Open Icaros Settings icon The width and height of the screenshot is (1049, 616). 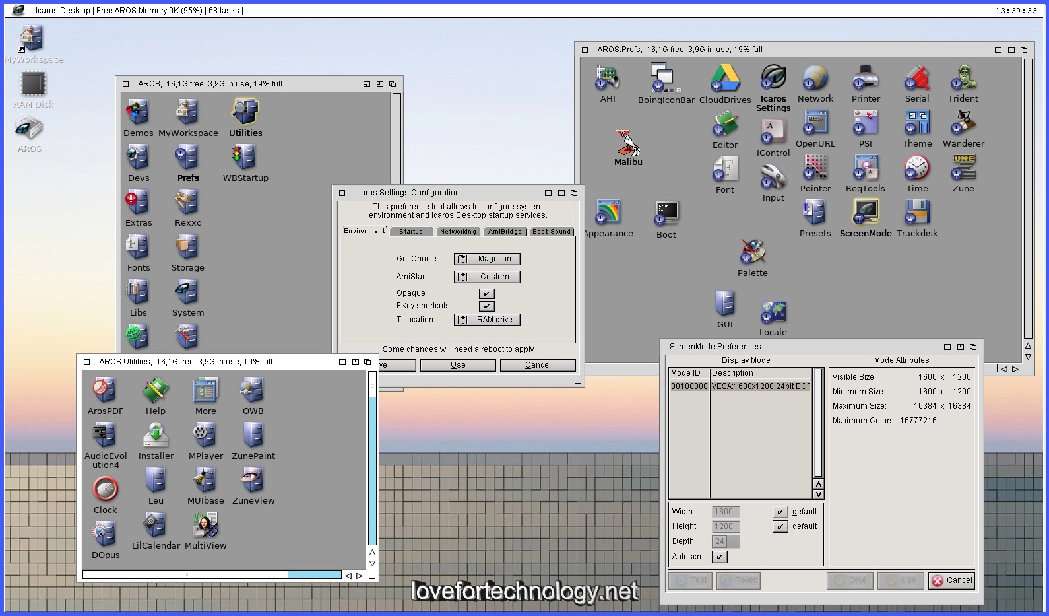(x=773, y=79)
